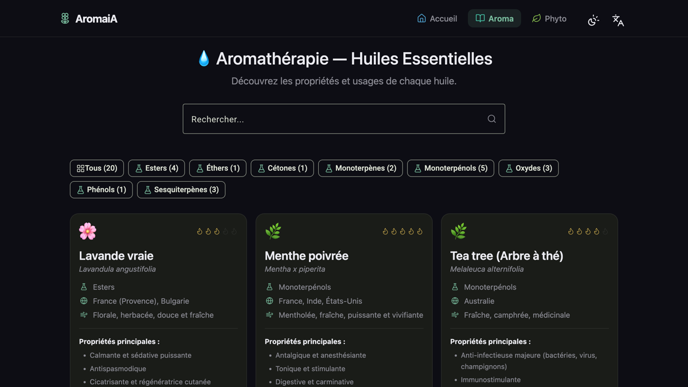
Task: Filter by Éthers (1)
Action: click(218, 168)
